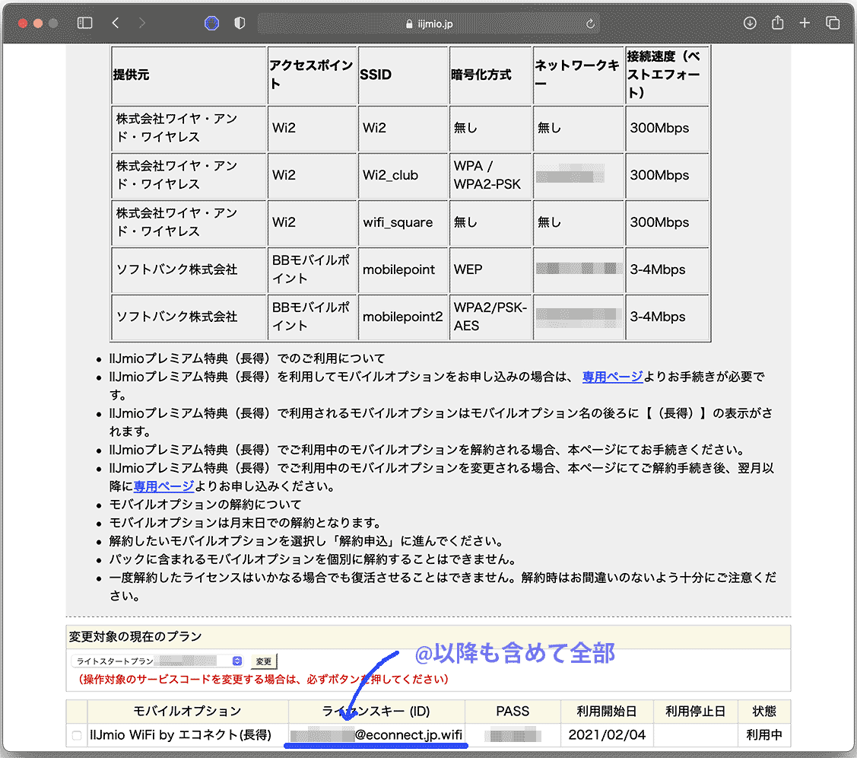Click the 提供元 table header
Image resolution: width=857 pixels, height=758 pixels.
189,75
